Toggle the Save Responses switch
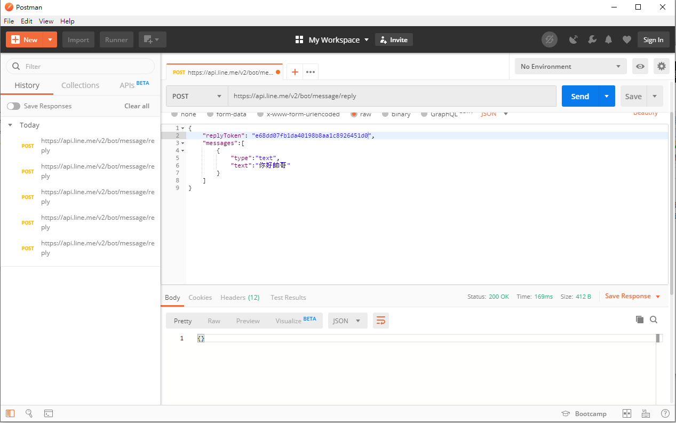The width and height of the screenshot is (676, 423). pos(13,106)
